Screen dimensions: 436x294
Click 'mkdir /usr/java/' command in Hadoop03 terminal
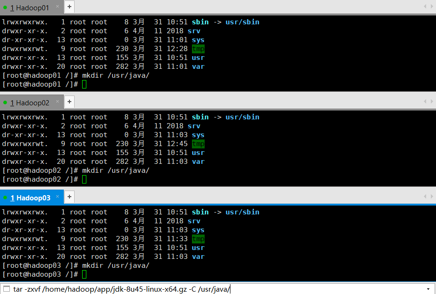click(x=115, y=266)
